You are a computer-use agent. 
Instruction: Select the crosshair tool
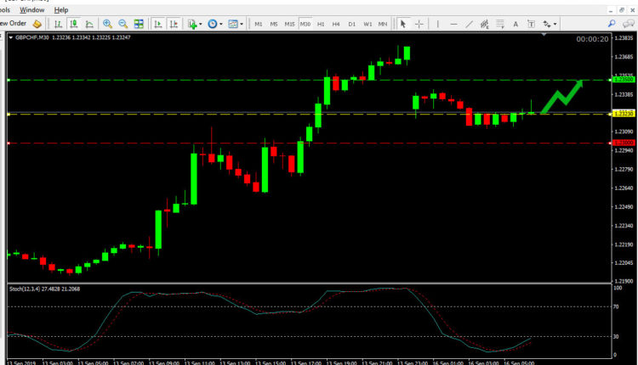419,24
